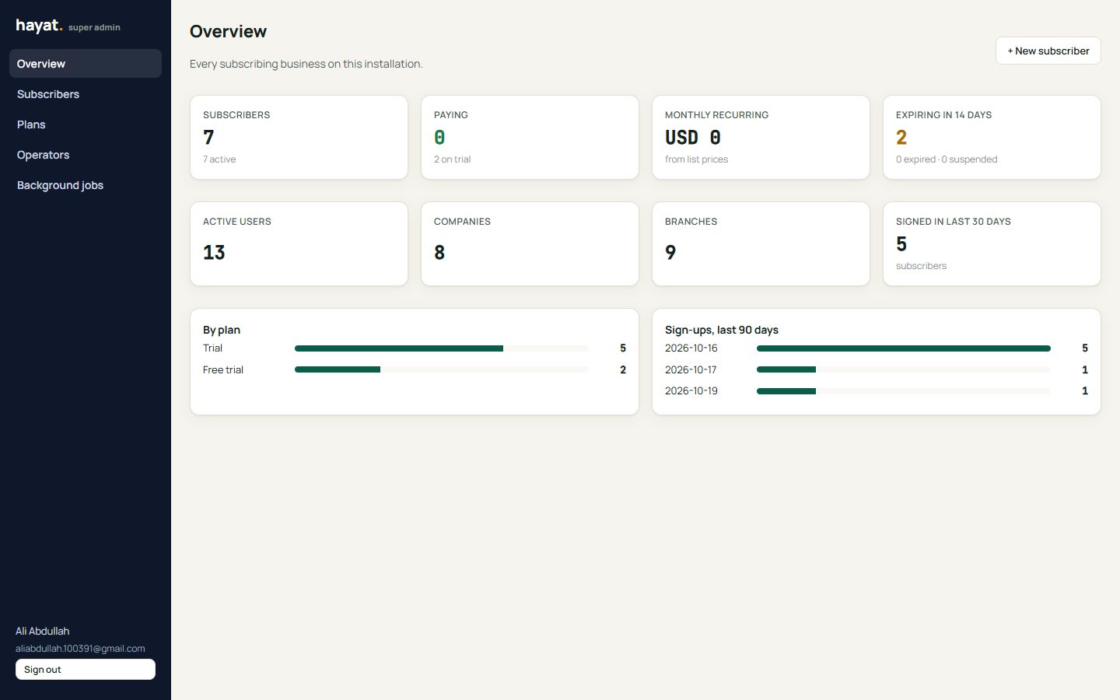This screenshot has height=700, width=1120.
Task: Click the 2026-10-19 sign-ups bar
Action: 904,391
